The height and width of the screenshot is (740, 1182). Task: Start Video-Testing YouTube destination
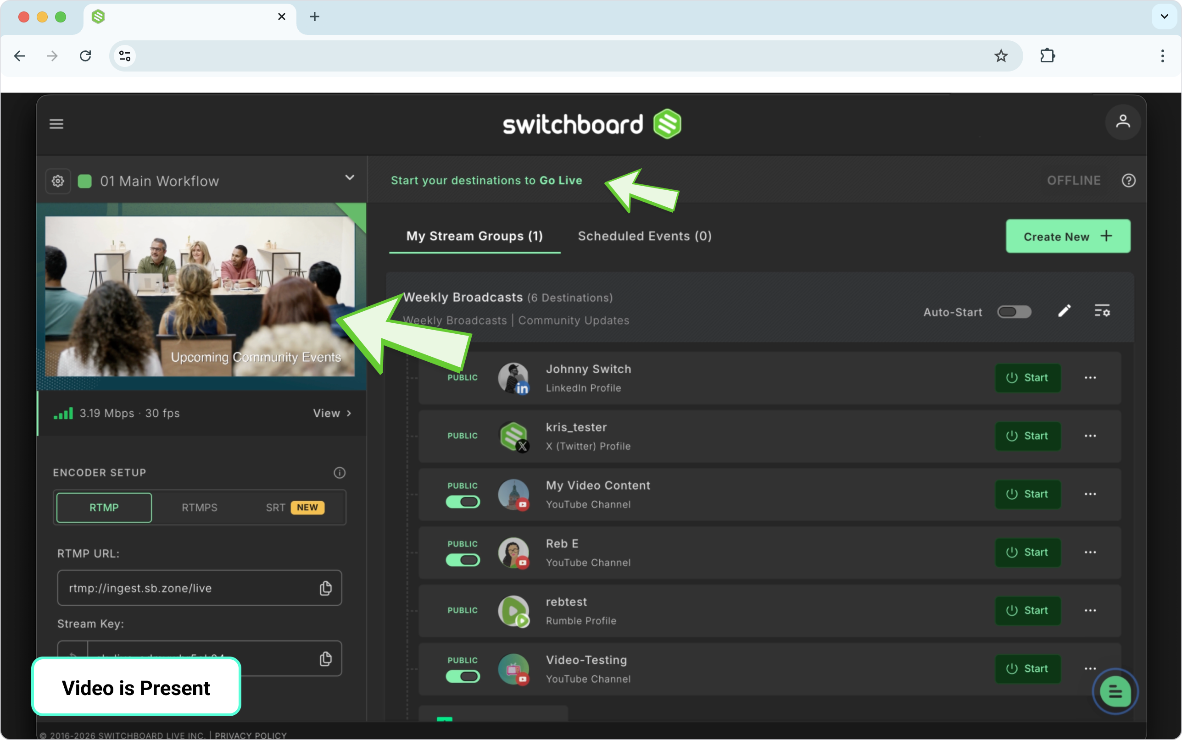[x=1027, y=668]
